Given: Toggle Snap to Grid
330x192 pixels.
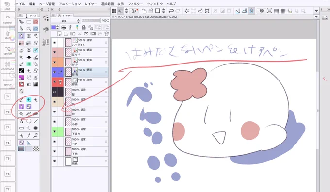Looking at the screenshot, I should 251,11.
